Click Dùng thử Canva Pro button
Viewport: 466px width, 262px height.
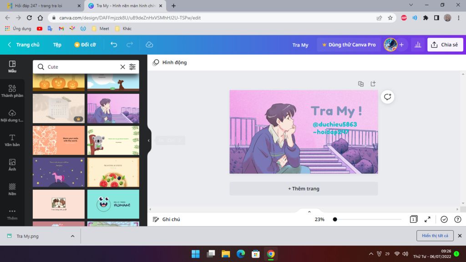(x=349, y=45)
